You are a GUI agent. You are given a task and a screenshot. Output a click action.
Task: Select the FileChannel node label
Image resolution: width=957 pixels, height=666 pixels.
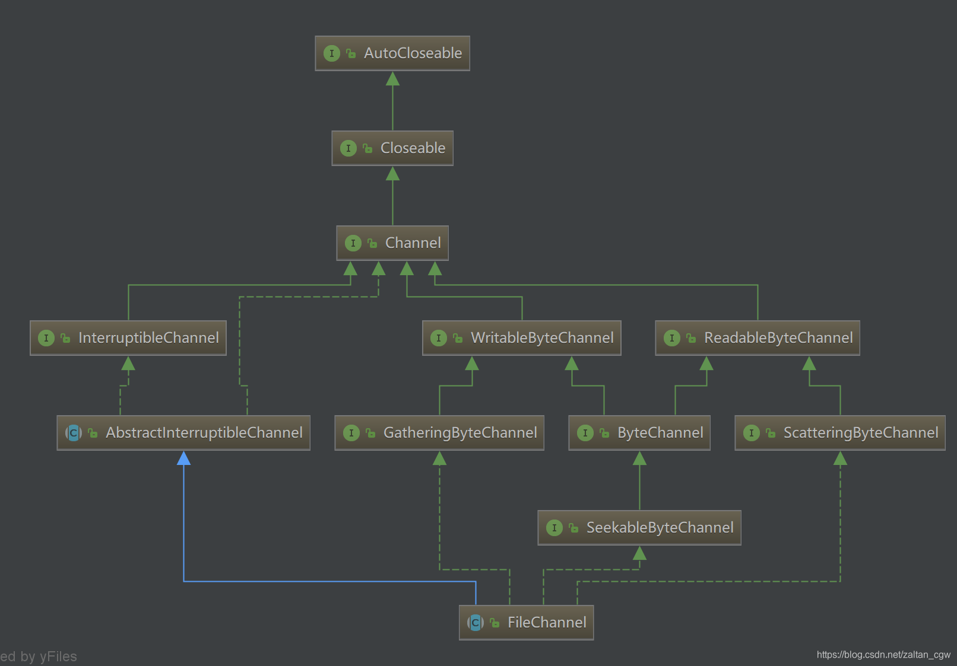(x=547, y=623)
